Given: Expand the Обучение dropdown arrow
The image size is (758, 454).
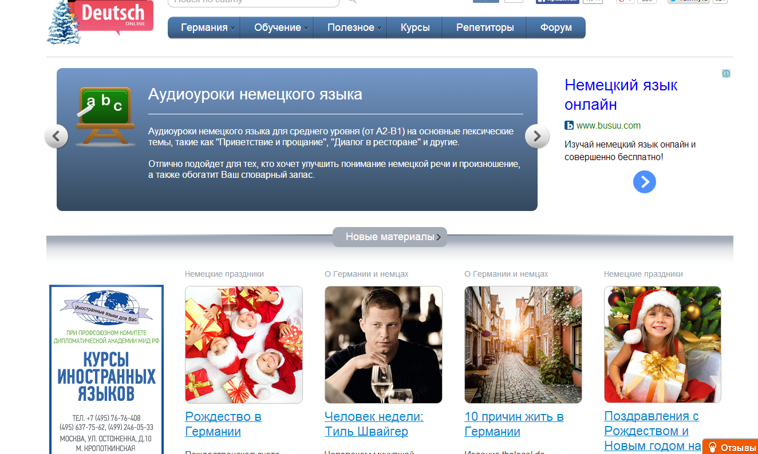Looking at the screenshot, I should click(x=306, y=29).
